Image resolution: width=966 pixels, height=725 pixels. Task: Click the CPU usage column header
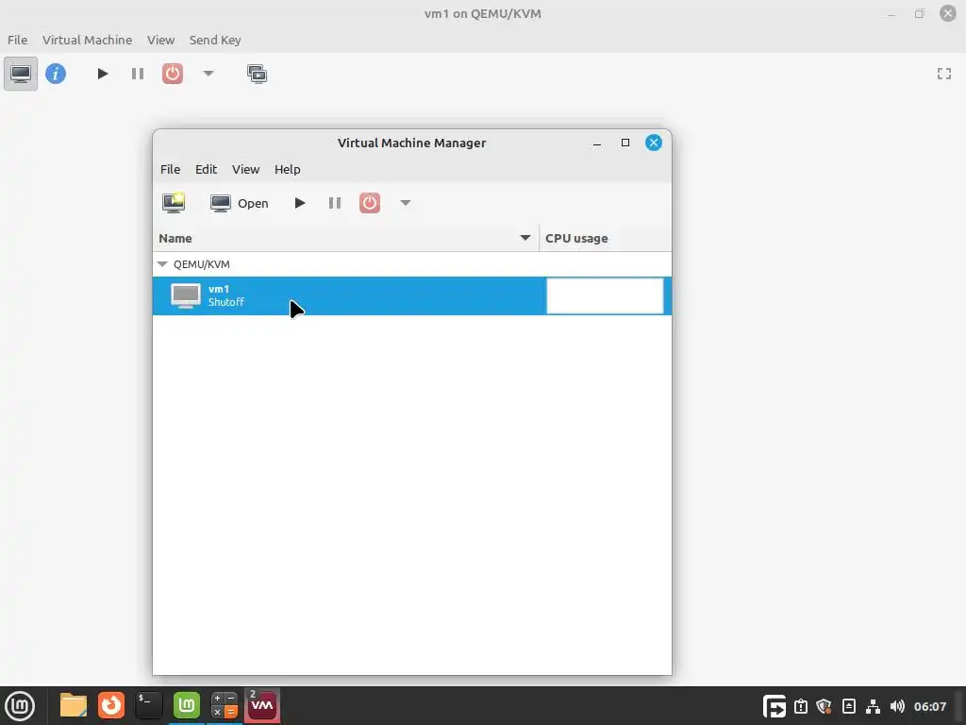click(605, 239)
